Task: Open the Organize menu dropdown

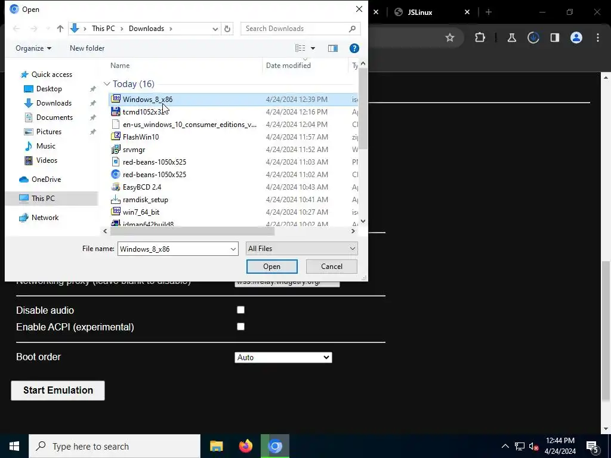Action: (x=33, y=48)
